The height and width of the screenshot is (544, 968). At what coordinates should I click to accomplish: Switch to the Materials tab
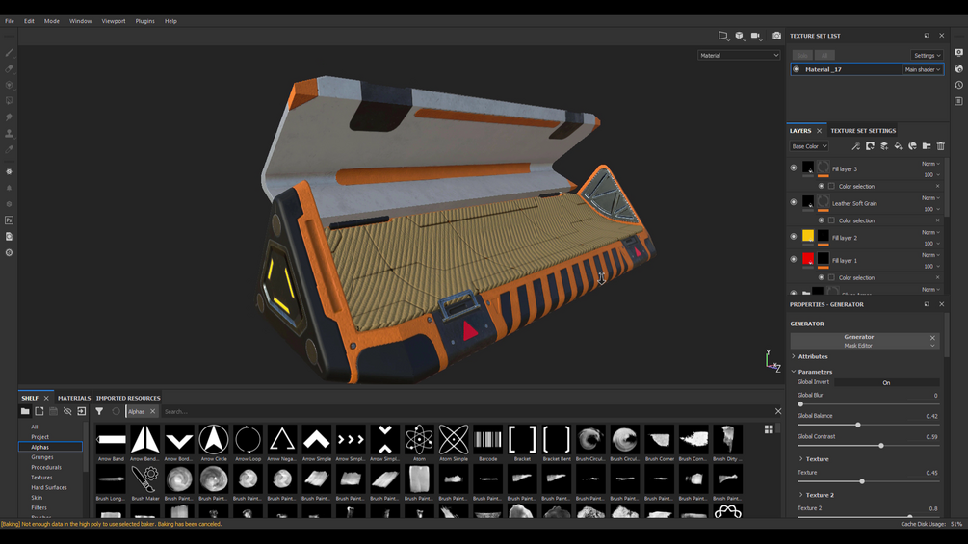(74, 398)
